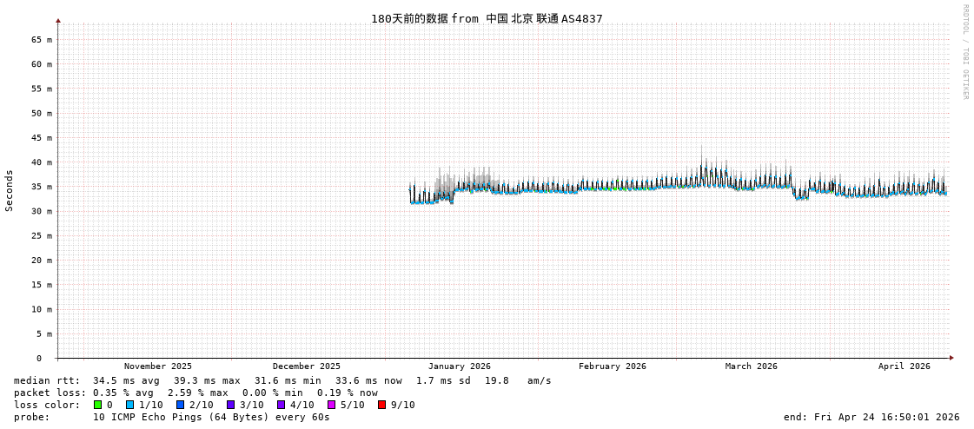Click the arrow at the x-axis end
Image resolution: width=974 pixels, height=429 pixels.
coord(951,358)
